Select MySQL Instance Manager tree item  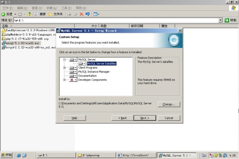(x=94, y=72)
